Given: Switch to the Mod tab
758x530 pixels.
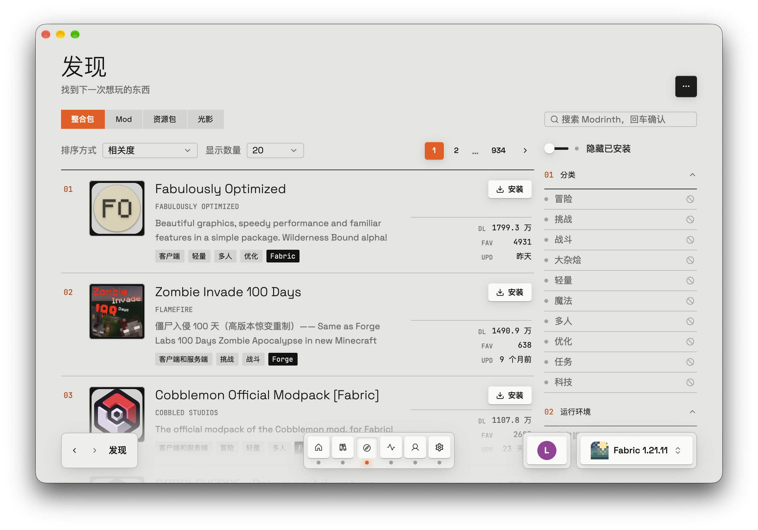Looking at the screenshot, I should tap(124, 119).
